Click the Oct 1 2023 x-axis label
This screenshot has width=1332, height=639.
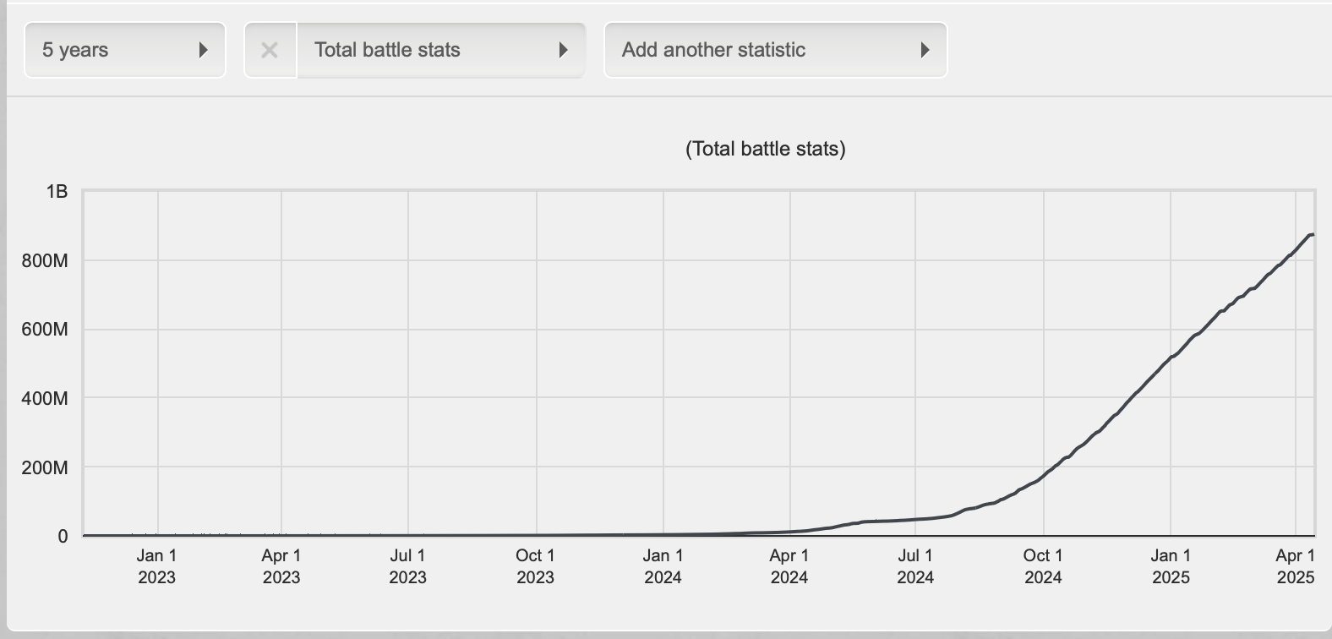[535, 566]
